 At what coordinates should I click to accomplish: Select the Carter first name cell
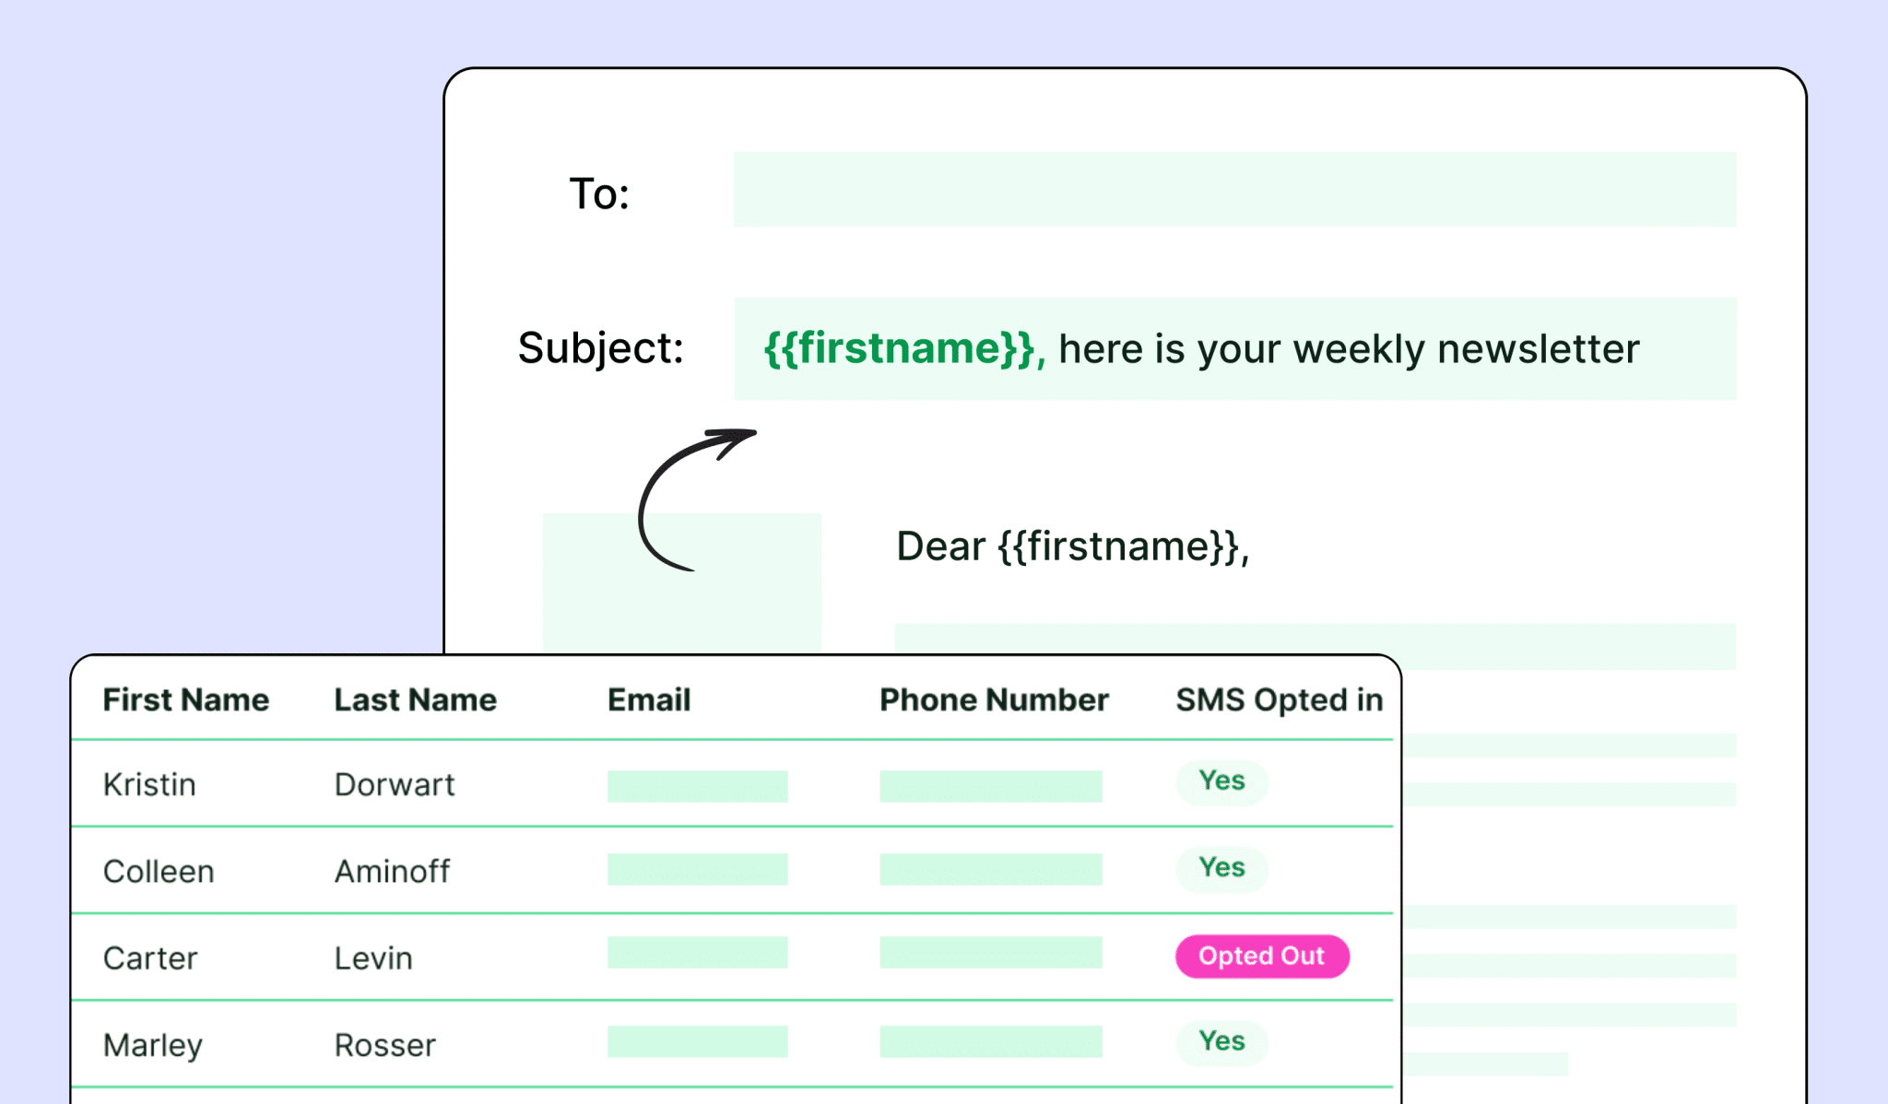(150, 958)
